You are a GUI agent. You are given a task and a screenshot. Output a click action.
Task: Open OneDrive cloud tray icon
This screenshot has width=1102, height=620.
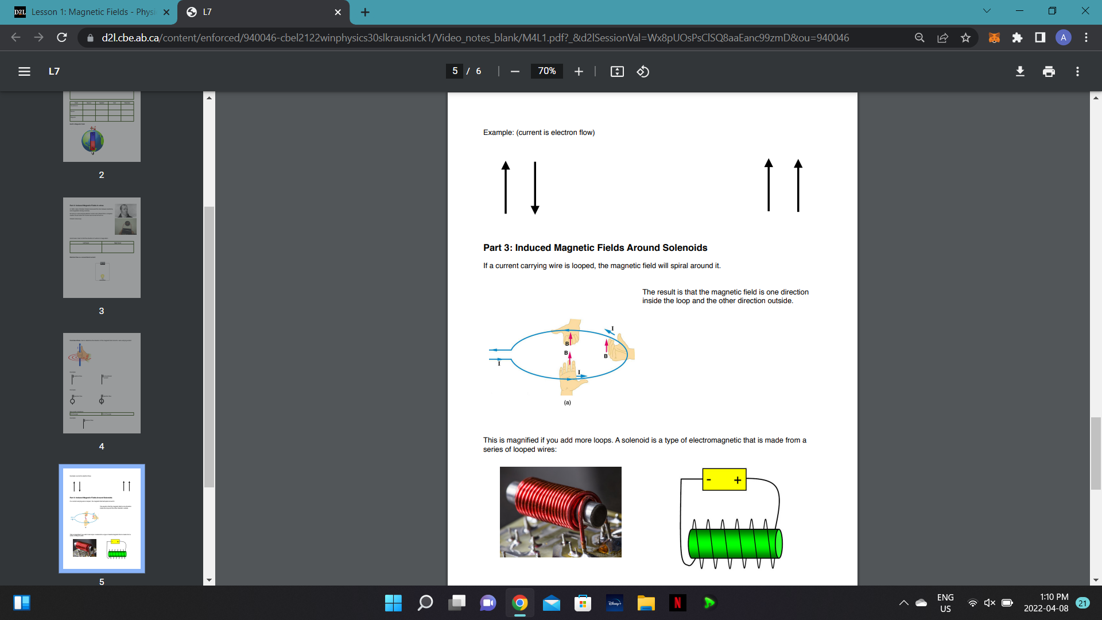click(921, 603)
